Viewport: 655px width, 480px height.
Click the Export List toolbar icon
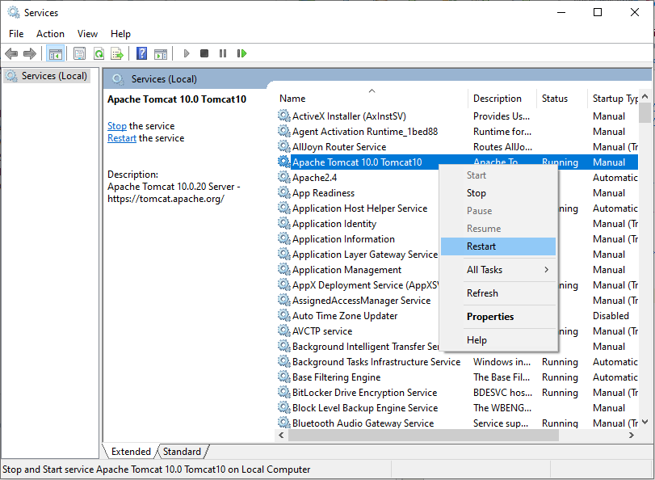coord(117,53)
